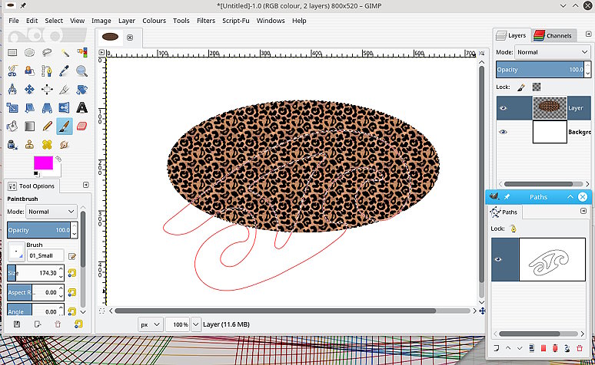Activate the Zoom magnifier tool
595x365 pixels.
coord(81,71)
